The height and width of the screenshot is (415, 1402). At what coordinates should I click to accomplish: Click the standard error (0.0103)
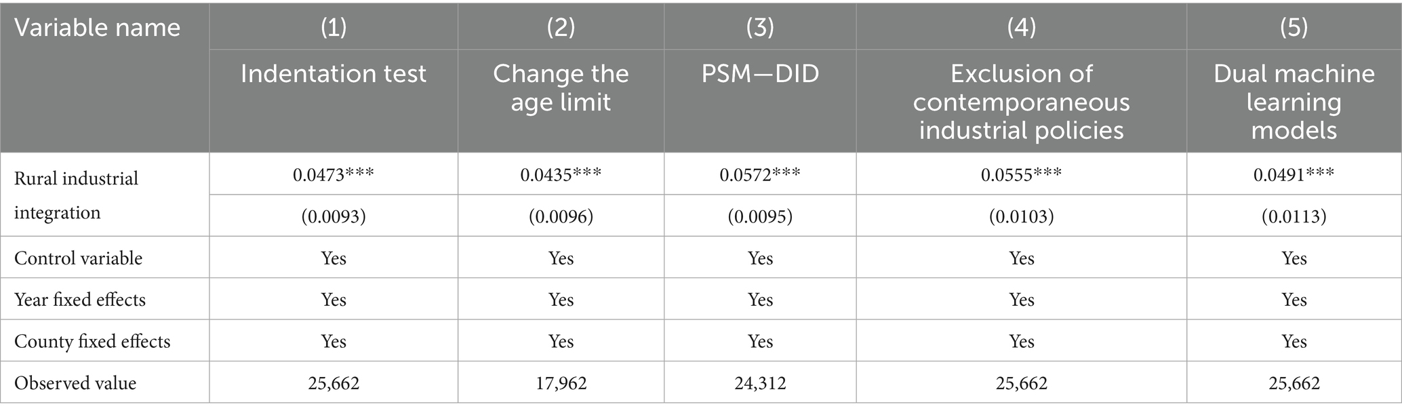pos(1021,216)
